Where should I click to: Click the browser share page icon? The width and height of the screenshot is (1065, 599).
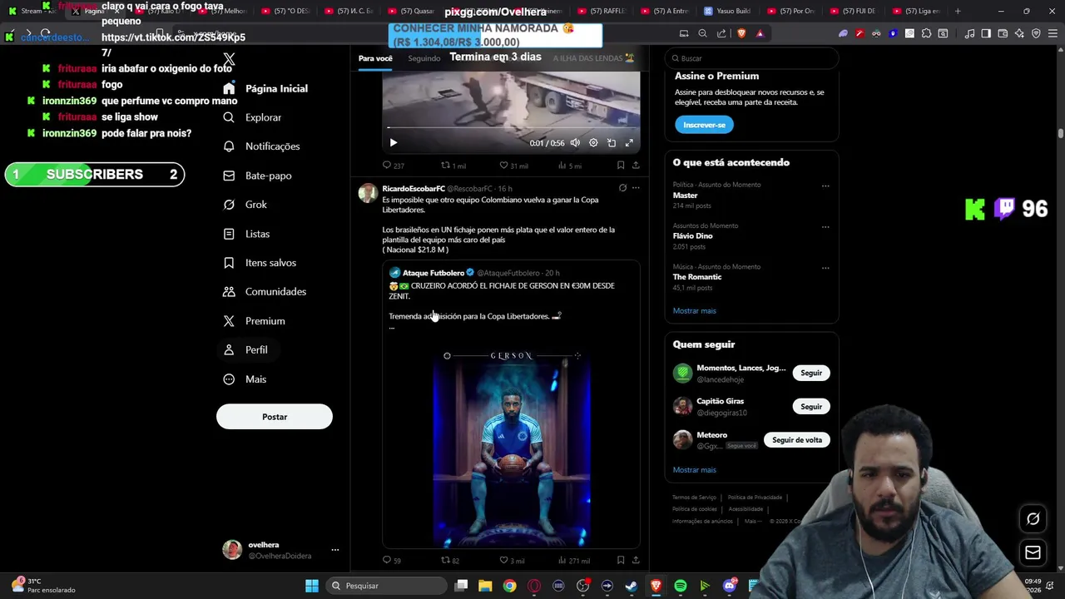pos(721,33)
